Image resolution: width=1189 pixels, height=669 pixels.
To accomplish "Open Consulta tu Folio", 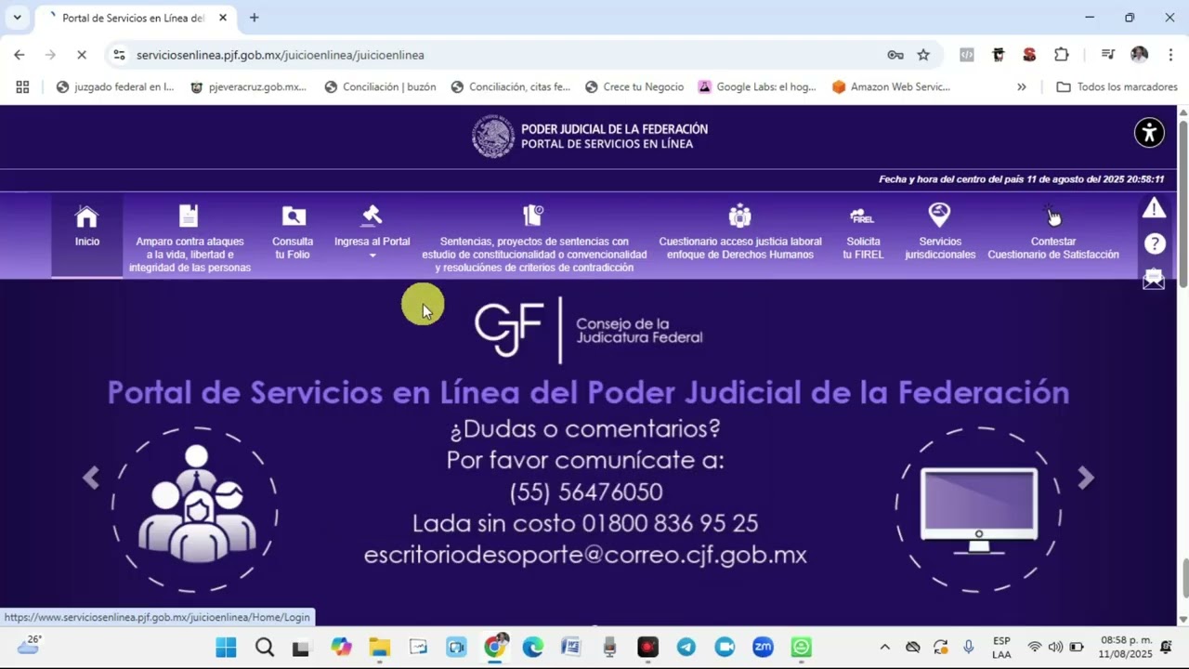I will pos(293,233).
